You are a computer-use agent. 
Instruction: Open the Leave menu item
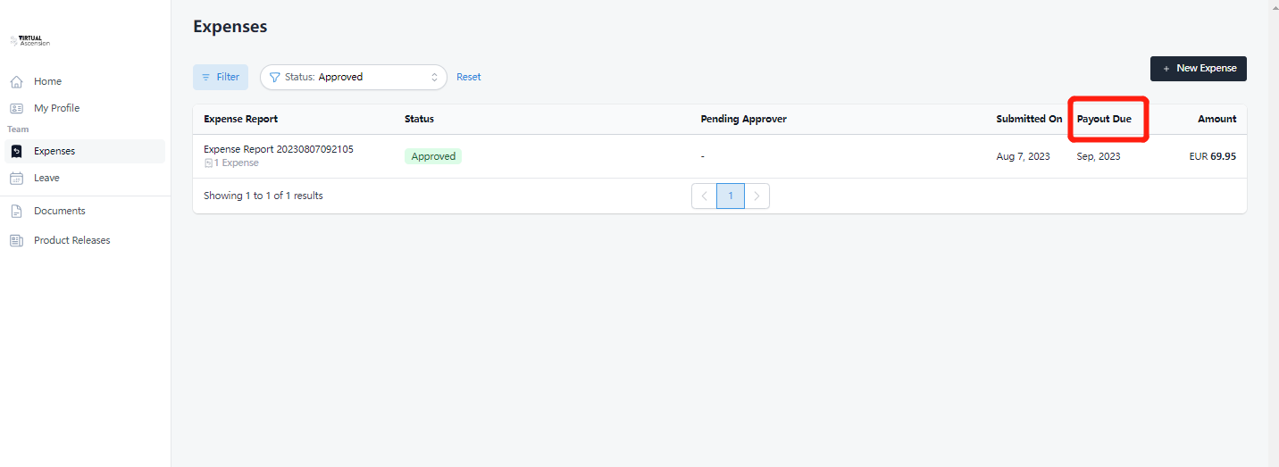click(46, 178)
